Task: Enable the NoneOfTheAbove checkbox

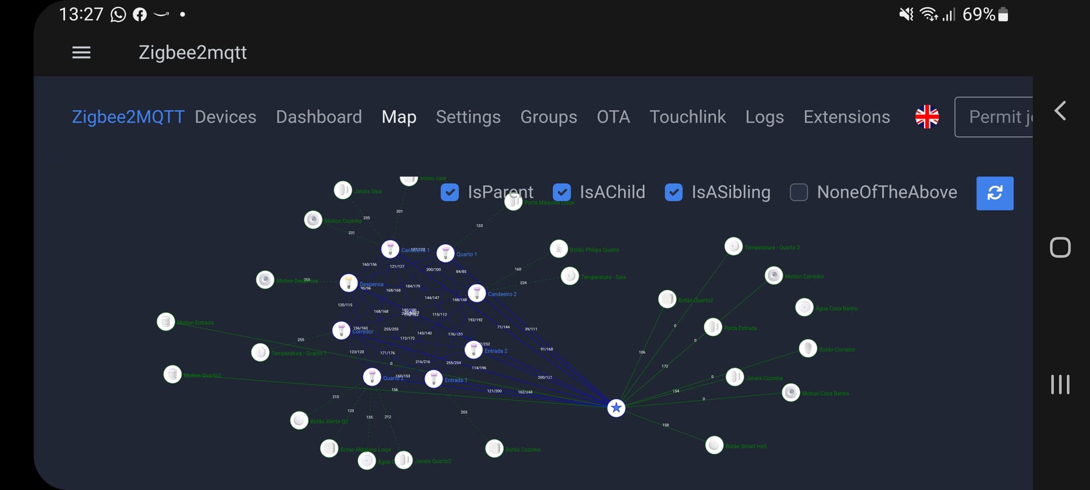Action: (799, 193)
